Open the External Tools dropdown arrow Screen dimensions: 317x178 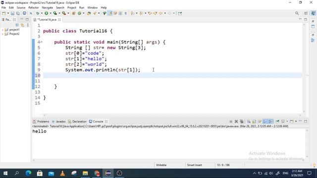click(68, 13)
